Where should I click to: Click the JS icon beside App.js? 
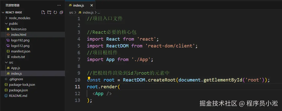pos(8,68)
